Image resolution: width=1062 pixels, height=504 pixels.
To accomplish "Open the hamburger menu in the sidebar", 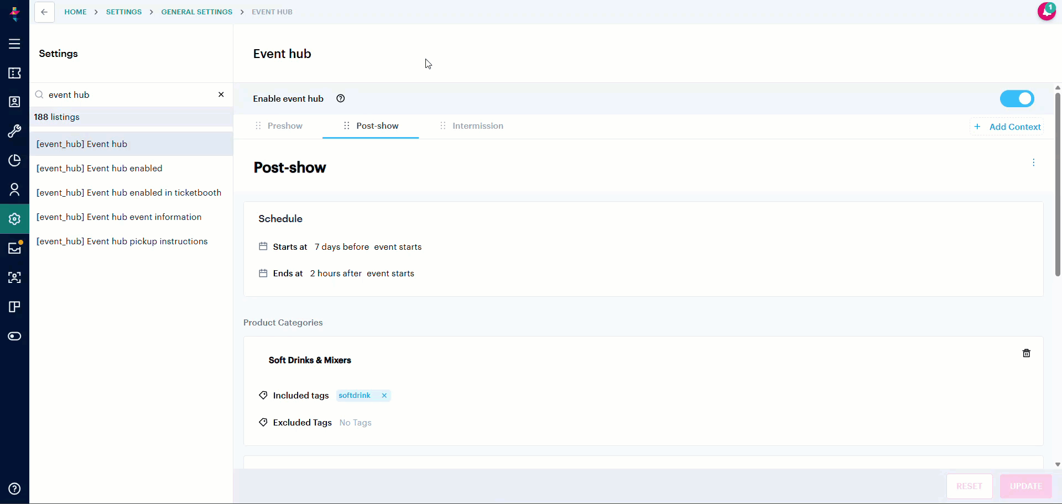I will tap(14, 44).
